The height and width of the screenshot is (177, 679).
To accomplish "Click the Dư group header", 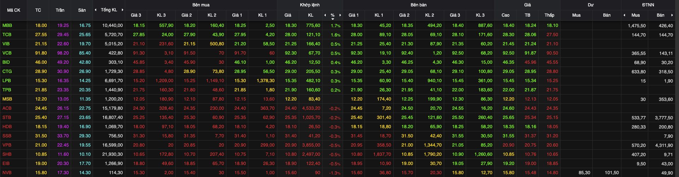I will [x=591, y=5].
